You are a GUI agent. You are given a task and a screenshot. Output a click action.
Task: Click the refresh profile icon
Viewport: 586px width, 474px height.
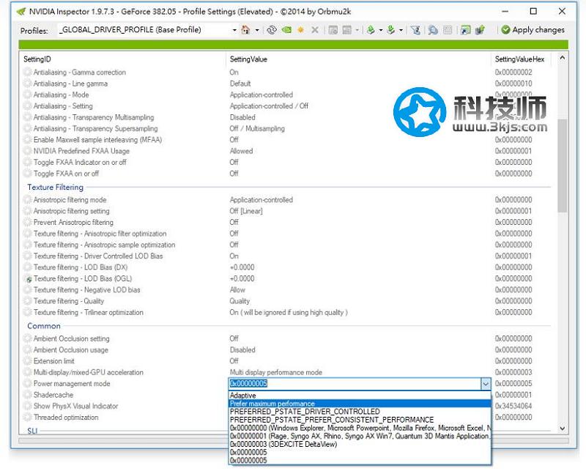(272, 30)
